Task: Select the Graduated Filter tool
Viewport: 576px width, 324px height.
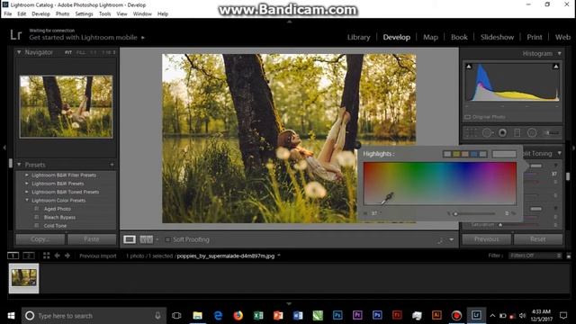Action: pyautogui.click(x=517, y=132)
